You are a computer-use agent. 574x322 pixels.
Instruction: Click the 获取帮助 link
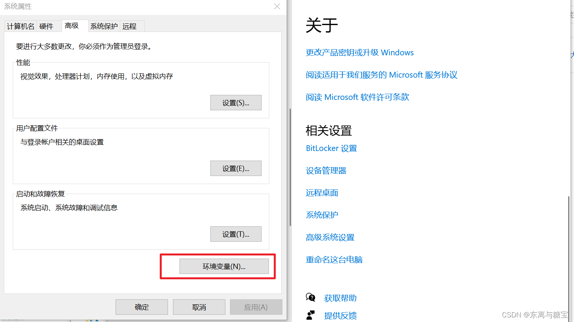point(341,298)
